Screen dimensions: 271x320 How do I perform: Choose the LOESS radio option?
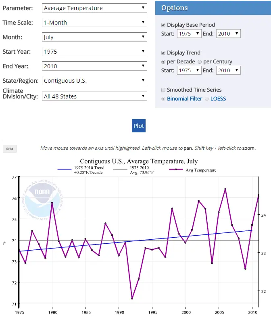(x=207, y=99)
